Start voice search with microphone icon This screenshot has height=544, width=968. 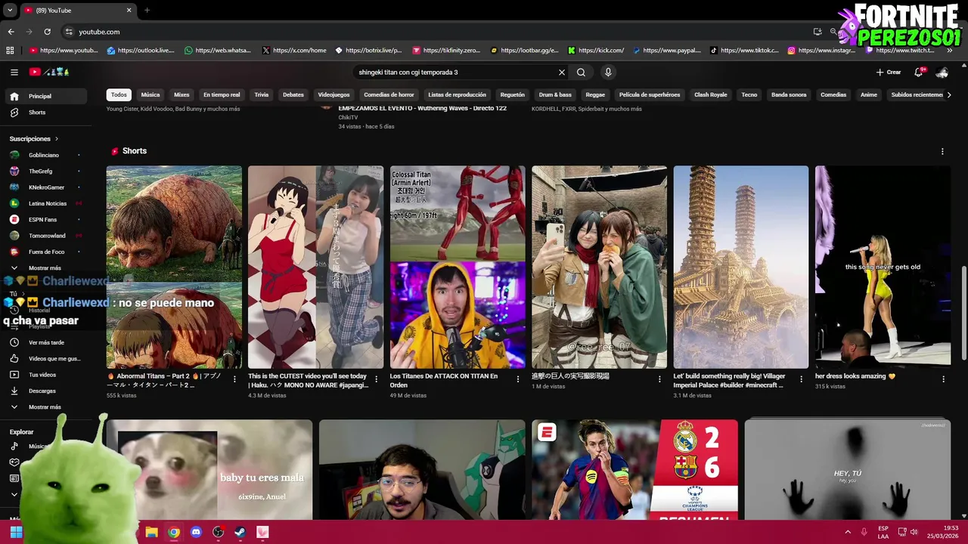coord(608,73)
